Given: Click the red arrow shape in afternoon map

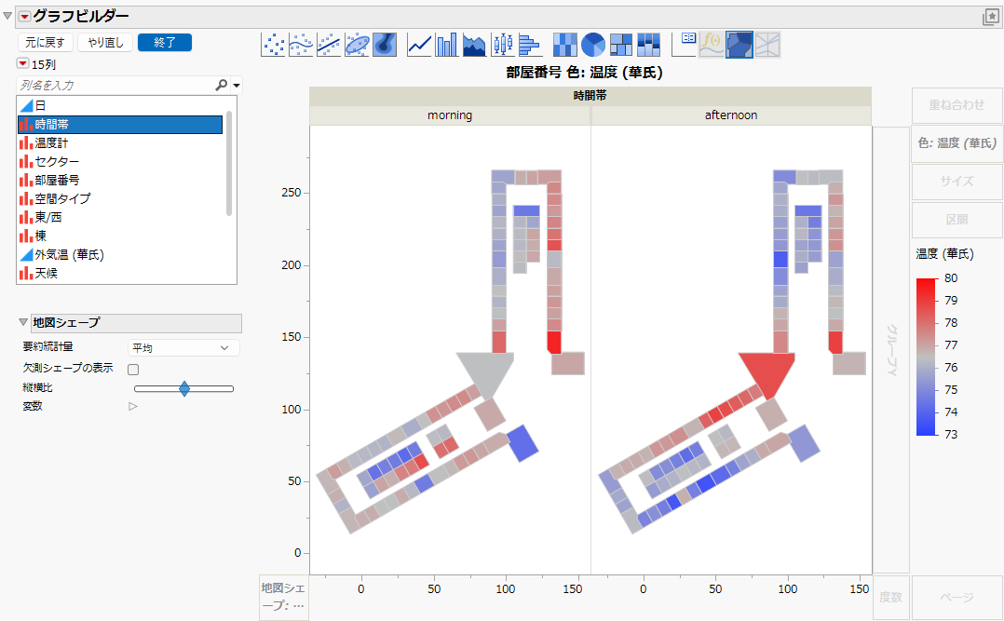Looking at the screenshot, I should click(x=767, y=374).
